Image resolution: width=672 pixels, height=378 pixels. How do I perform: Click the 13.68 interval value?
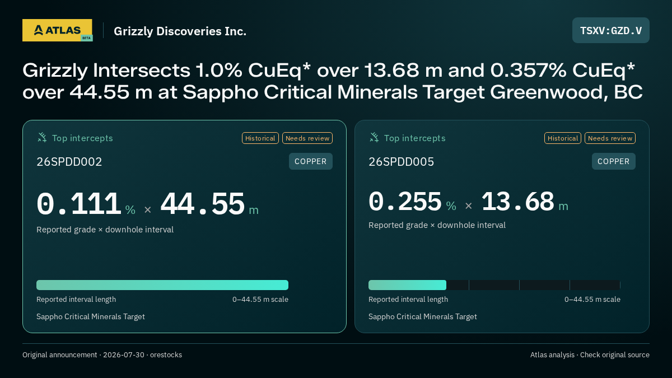[x=518, y=202]
